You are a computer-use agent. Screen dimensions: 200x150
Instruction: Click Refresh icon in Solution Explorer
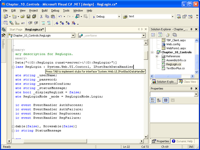pos(160,35)
